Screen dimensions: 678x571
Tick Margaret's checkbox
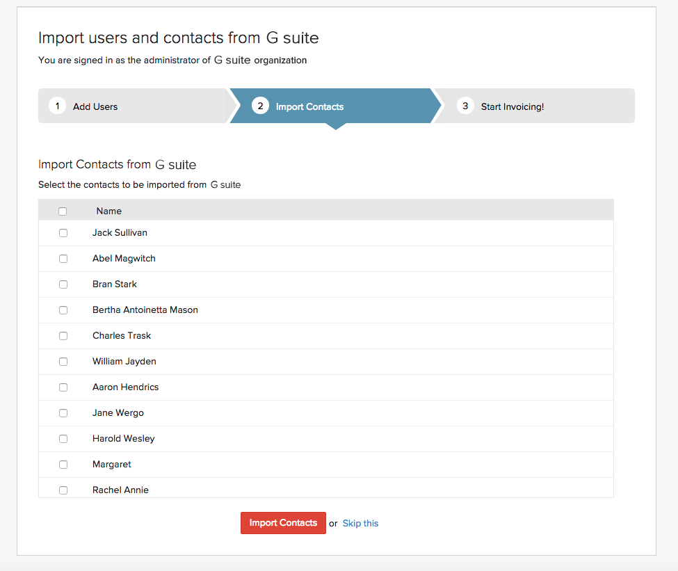(63, 465)
